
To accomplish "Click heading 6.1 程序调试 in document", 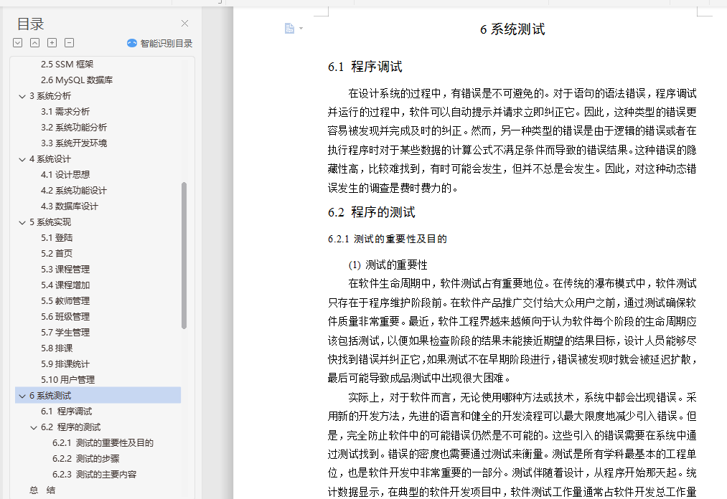I will pyautogui.click(x=365, y=67).
